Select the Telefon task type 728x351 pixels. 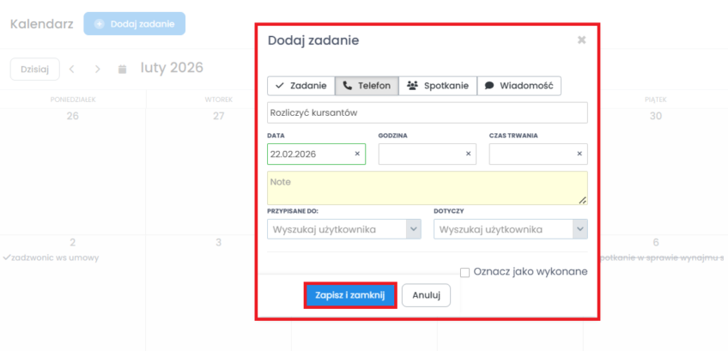click(367, 86)
